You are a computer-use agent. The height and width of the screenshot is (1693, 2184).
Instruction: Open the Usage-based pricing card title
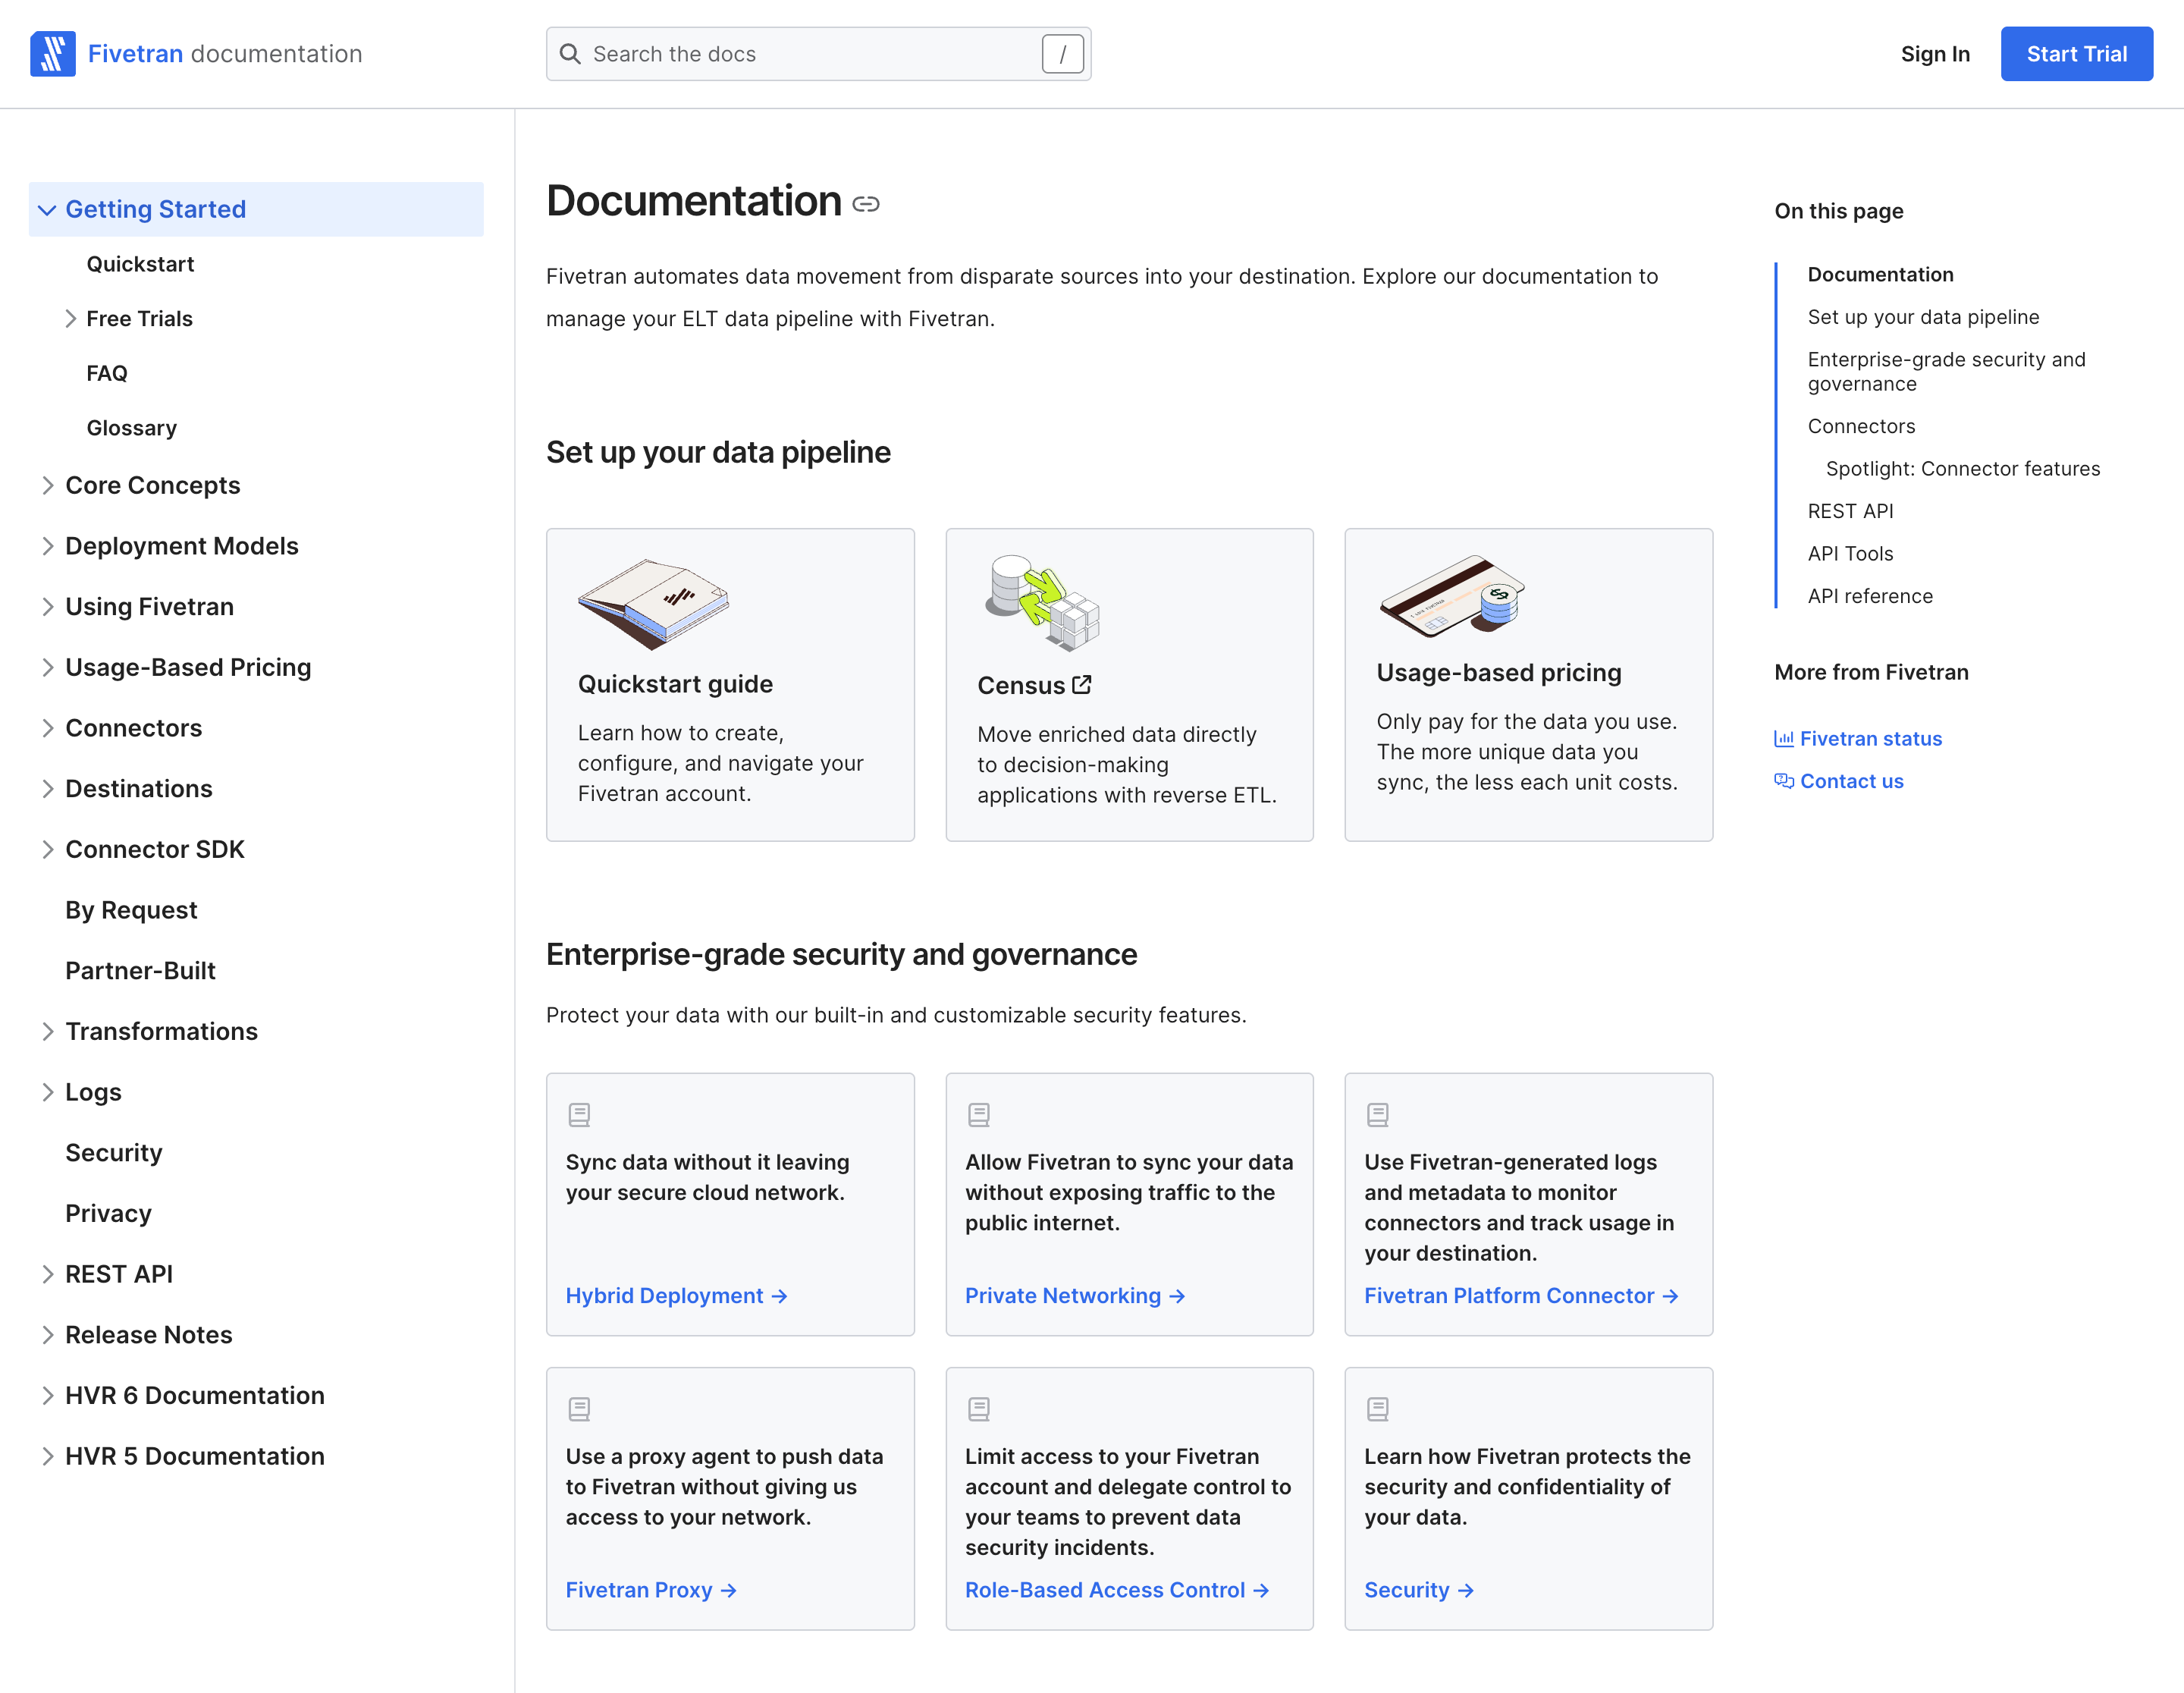coord(1498,673)
